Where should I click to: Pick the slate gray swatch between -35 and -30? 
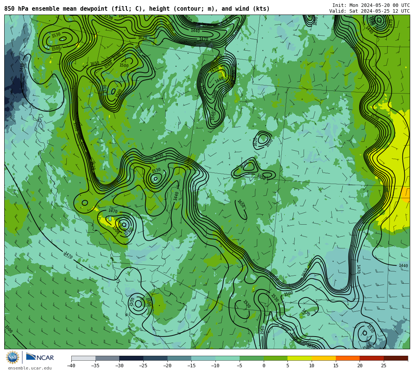(x=107, y=358)
